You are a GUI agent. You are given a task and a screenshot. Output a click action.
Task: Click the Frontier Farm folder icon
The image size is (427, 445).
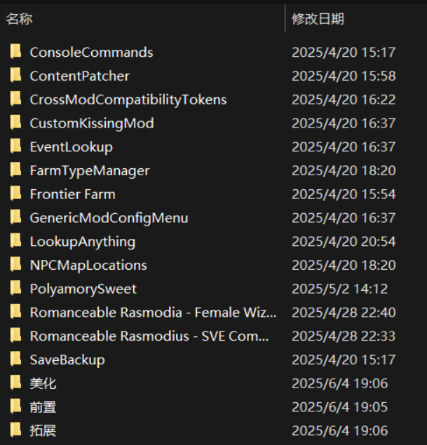pos(15,194)
